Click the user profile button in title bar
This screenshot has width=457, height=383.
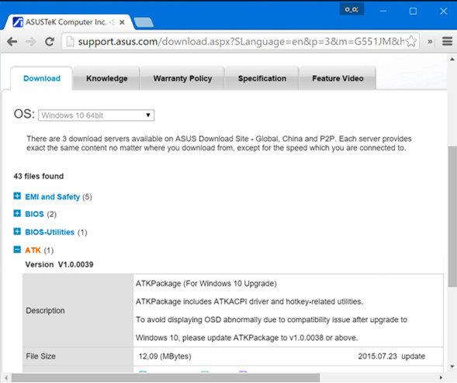(351, 9)
